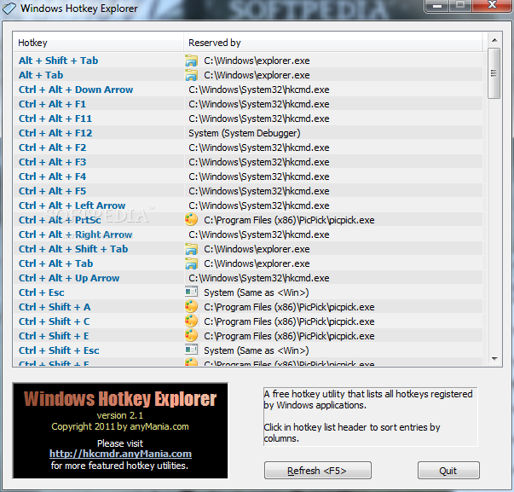The width and height of the screenshot is (514, 492).
Task: Select the Ctrl + Alt + Tab hotkey
Action: 55,263
